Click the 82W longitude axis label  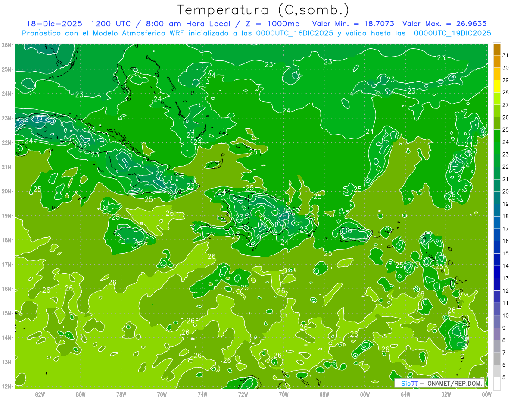(x=40, y=394)
